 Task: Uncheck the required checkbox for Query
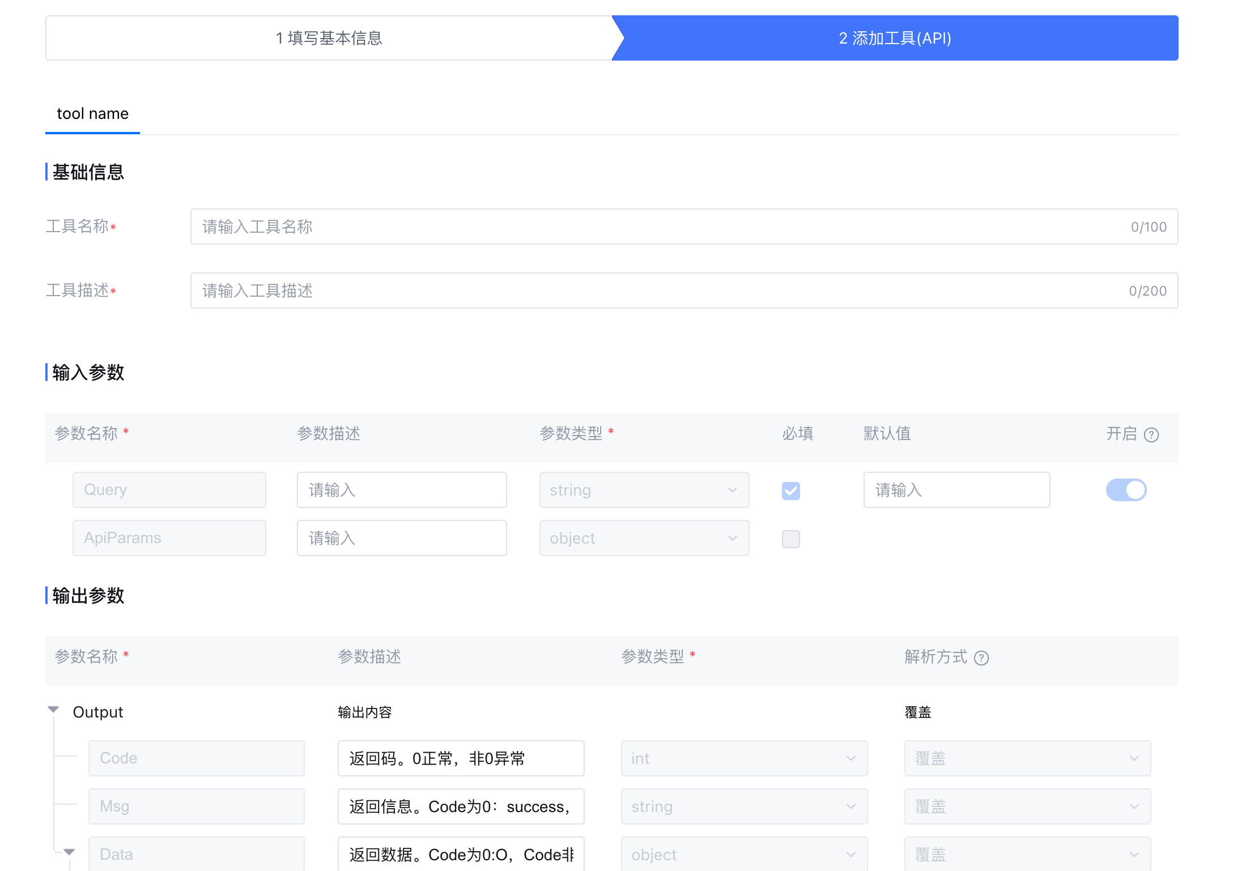click(791, 490)
